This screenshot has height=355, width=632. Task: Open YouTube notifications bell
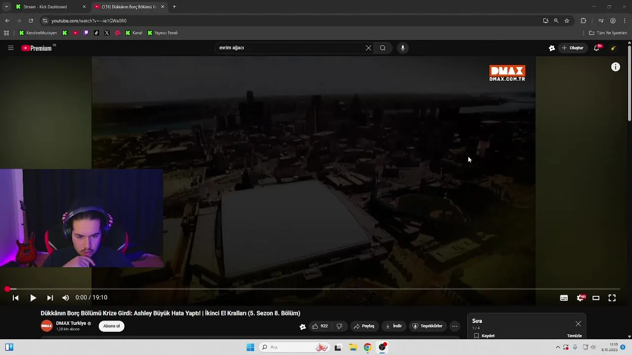[x=597, y=48]
